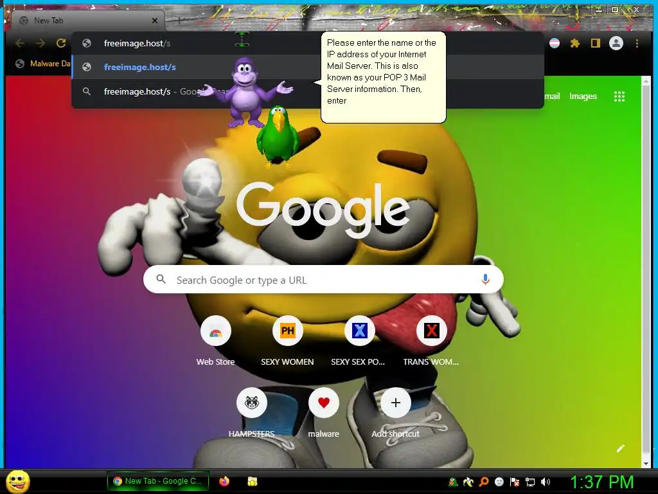This screenshot has width=658, height=494.
Task: Open the Google apps grid
Action: tap(619, 96)
